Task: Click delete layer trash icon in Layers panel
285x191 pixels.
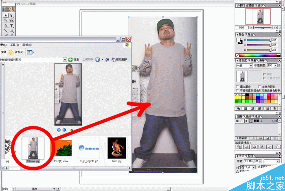Action: 275,138
